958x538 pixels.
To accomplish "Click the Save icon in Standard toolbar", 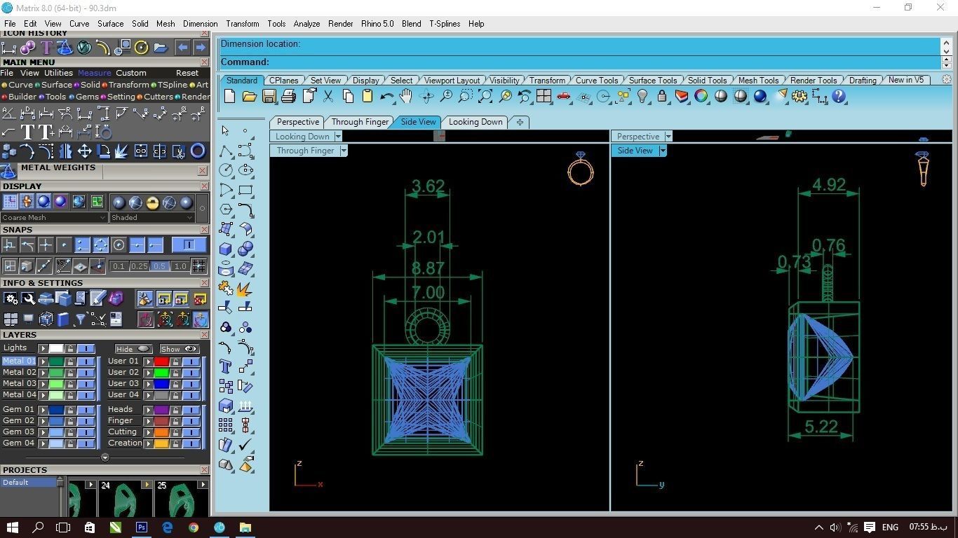I will pyautogui.click(x=269, y=97).
